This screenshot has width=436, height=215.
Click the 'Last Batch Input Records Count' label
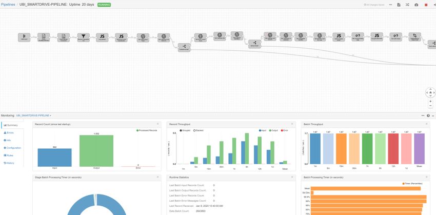coord(187,185)
